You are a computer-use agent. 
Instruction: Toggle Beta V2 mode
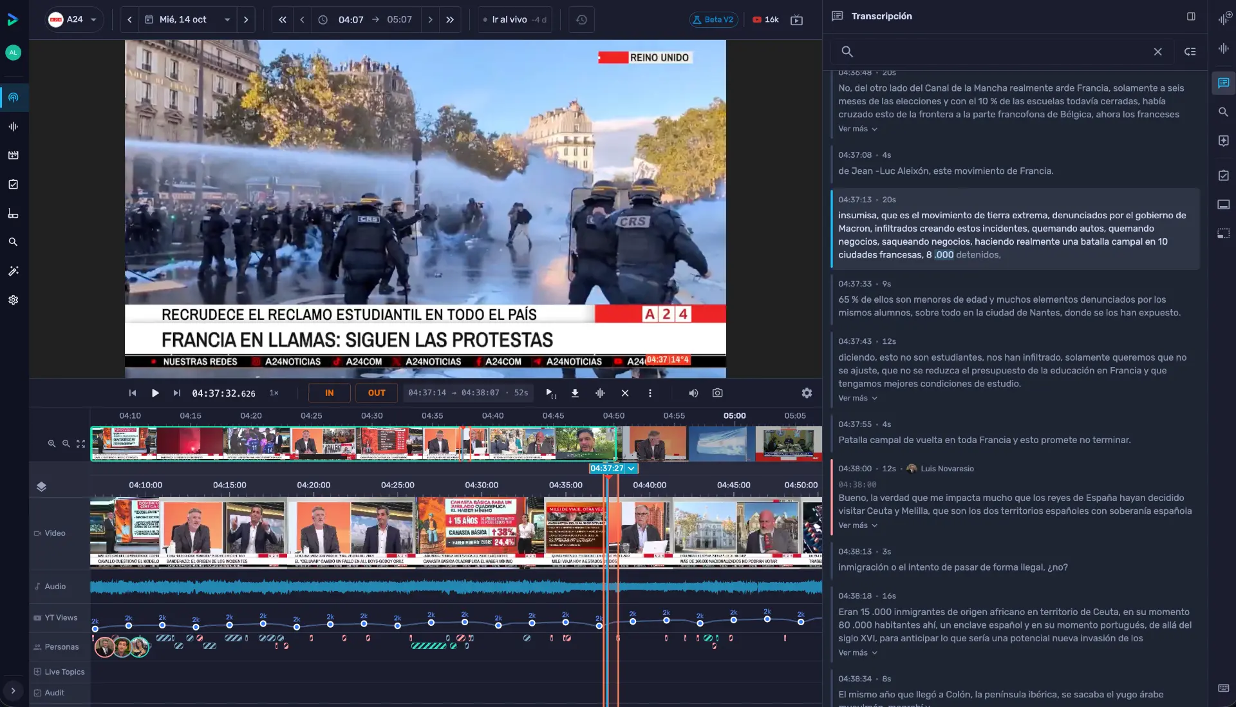(x=713, y=19)
